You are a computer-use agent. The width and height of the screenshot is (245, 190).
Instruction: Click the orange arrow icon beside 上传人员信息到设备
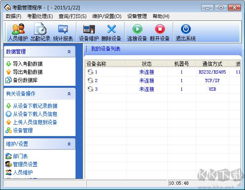pyautogui.click(x=9, y=122)
